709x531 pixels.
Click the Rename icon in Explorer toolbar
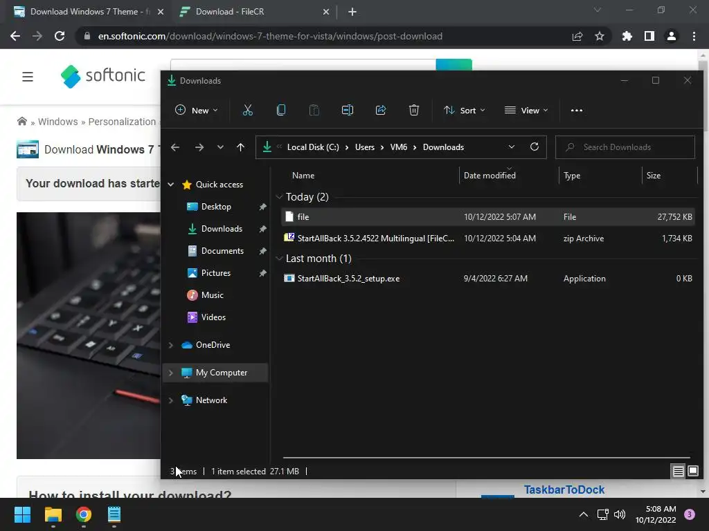pos(348,110)
